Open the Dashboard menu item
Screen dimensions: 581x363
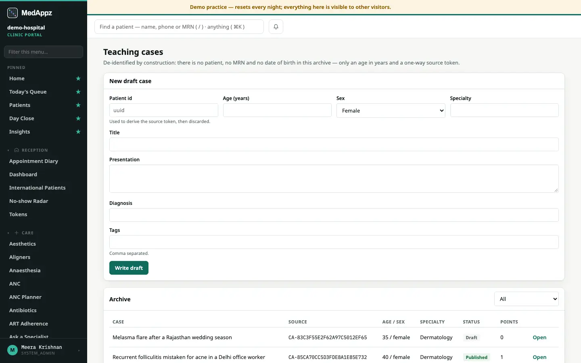click(23, 175)
